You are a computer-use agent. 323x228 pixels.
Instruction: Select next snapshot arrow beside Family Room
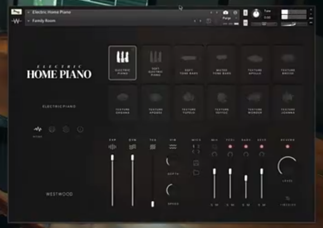[201, 21]
